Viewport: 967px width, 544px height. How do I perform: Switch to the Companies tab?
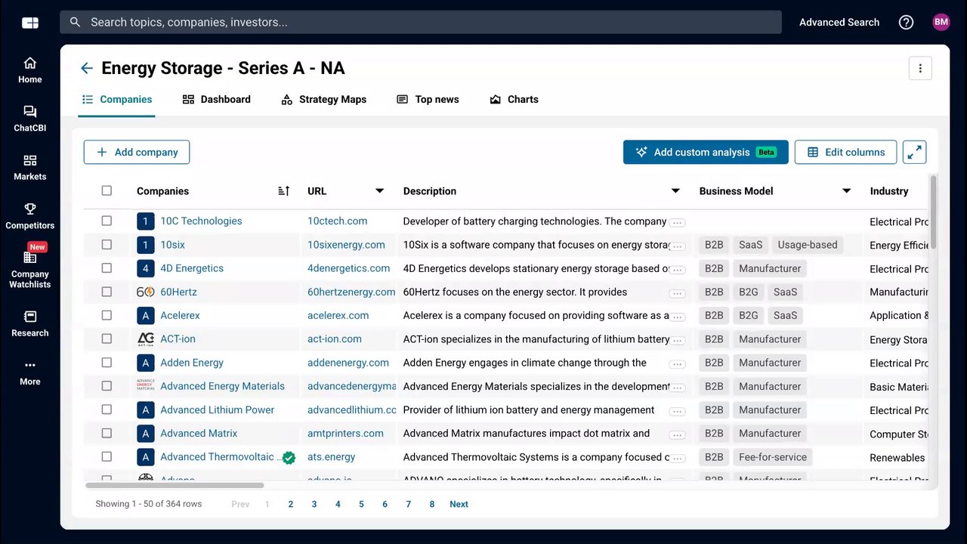click(x=116, y=100)
